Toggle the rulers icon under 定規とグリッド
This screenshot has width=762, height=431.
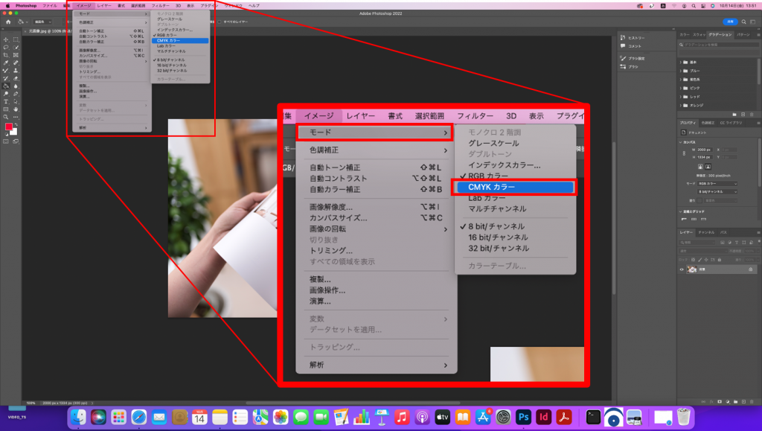(x=685, y=219)
